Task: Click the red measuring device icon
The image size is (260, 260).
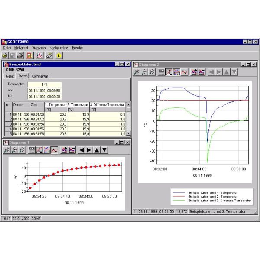Action: click(x=29, y=55)
